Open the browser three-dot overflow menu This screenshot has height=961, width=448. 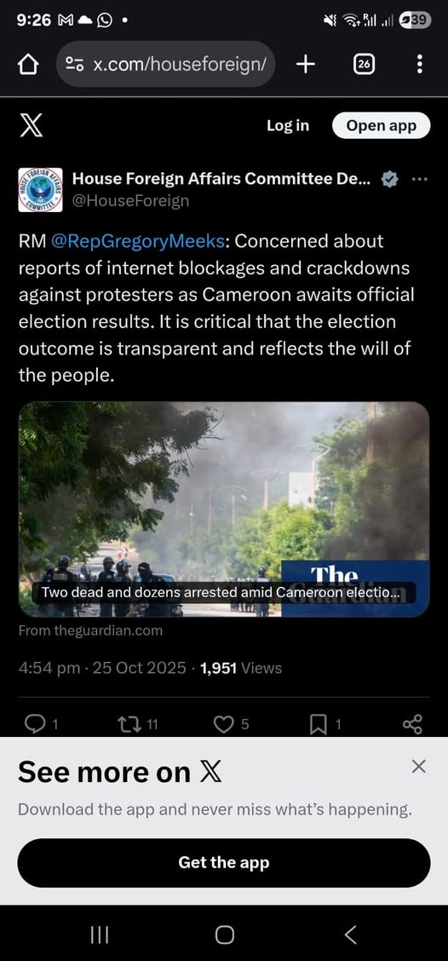pos(419,64)
